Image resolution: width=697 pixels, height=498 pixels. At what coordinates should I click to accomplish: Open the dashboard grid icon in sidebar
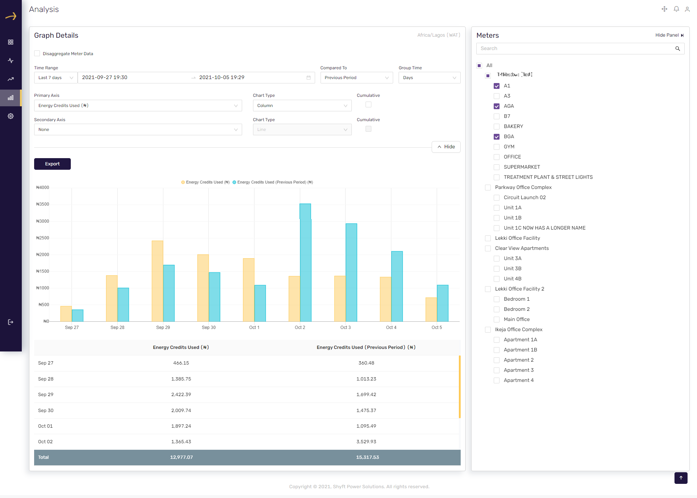[x=11, y=42]
